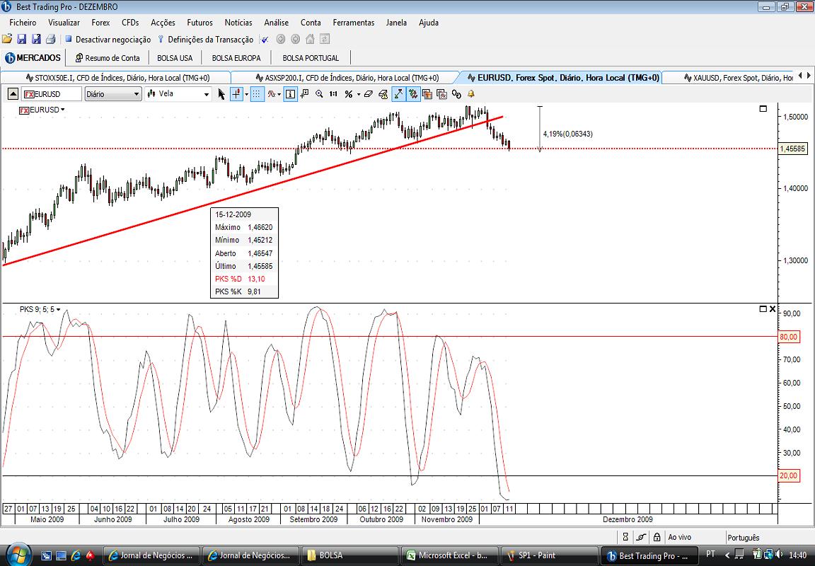Screen dimensions: 815x566
Task: Click the print icon in the toolbar
Action: (50, 39)
